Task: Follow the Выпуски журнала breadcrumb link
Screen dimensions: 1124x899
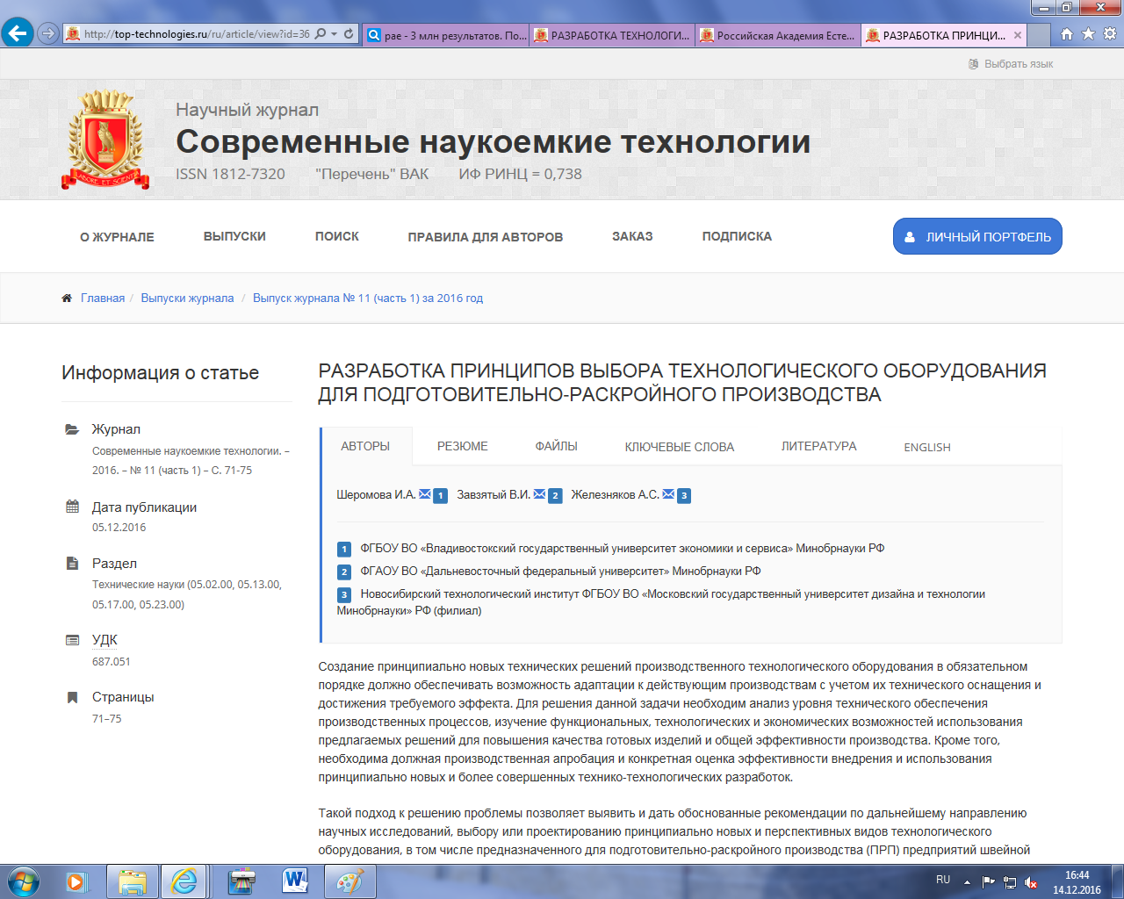Action: (187, 298)
